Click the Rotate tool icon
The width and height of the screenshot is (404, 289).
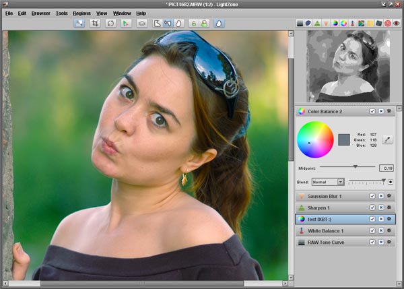110,23
